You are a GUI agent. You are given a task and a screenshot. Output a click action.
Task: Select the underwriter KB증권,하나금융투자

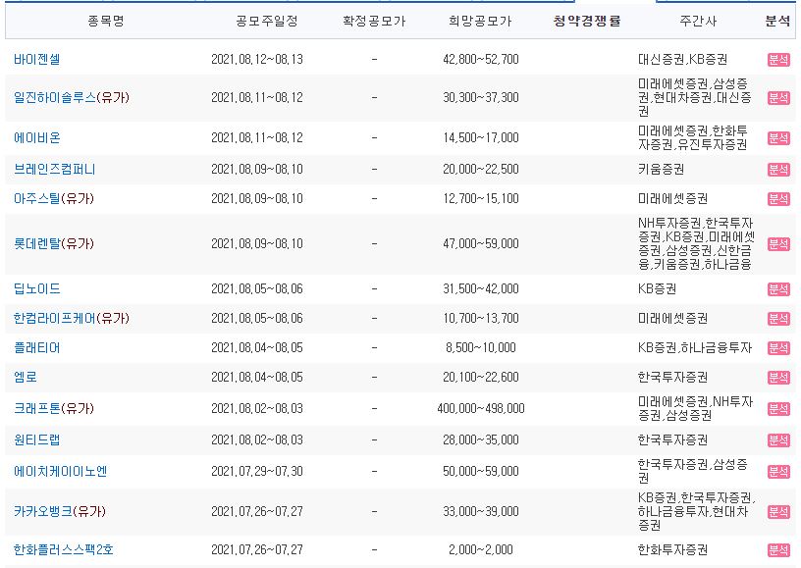(695, 348)
